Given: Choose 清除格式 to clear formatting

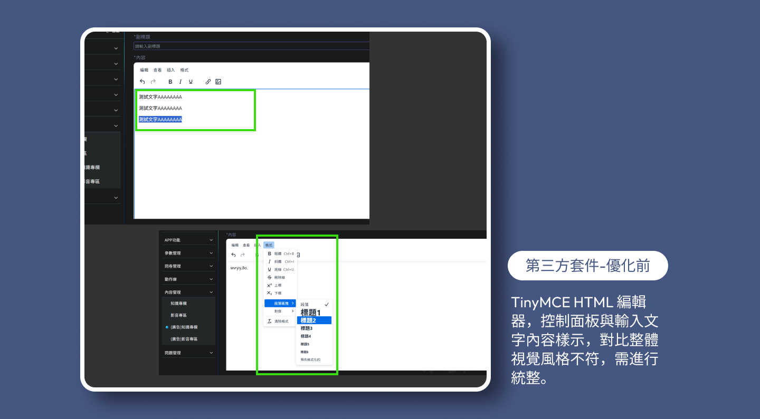Looking at the screenshot, I should coord(281,321).
